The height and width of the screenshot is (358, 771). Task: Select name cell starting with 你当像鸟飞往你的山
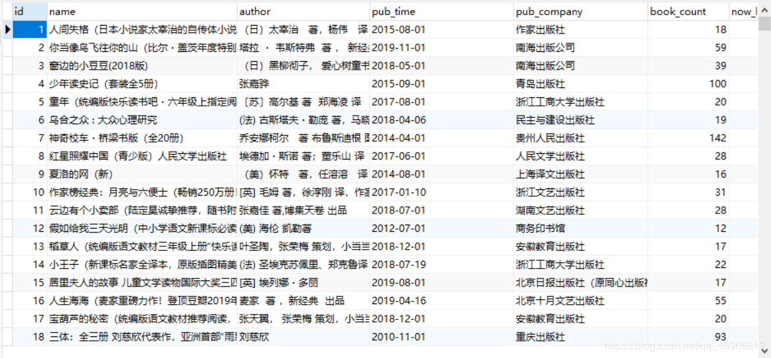pos(142,47)
